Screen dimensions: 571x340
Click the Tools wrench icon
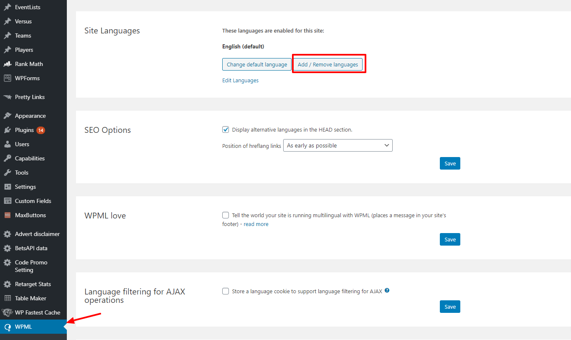click(8, 173)
